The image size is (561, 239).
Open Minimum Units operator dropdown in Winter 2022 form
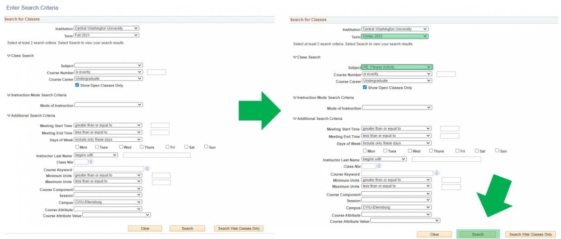click(x=396, y=180)
